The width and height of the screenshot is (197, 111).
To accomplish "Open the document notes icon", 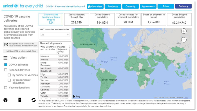I will pos(20,100).
